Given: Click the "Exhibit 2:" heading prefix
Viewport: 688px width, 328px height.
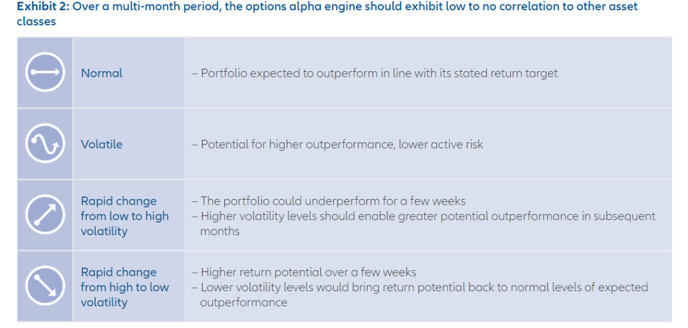Looking at the screenshot, I should coord(43,7).
